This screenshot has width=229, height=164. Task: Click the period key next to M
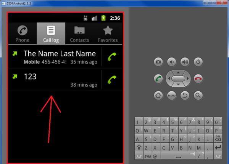coord(209,147)
